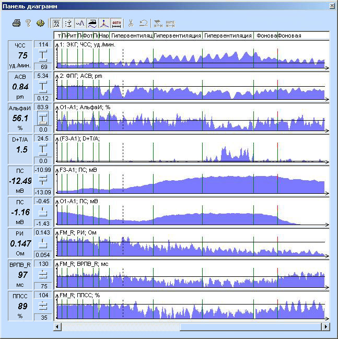
Task: Toggle the smoothing iron icon button
Action: click(x=92, y=23)
